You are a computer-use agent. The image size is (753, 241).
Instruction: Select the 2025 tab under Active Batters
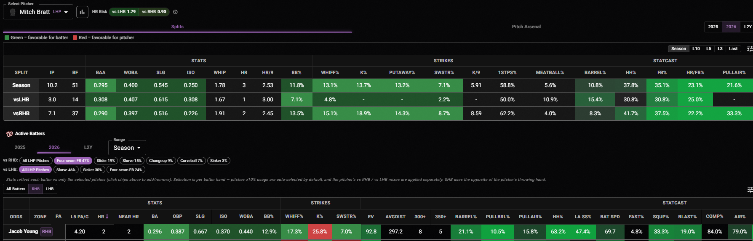pyautogui.click(x=20, y=147)
